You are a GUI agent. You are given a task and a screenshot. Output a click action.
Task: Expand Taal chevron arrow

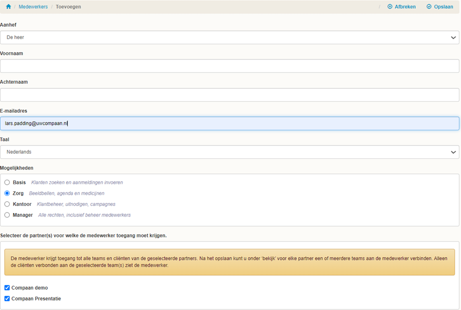click(x=453, y=152)
